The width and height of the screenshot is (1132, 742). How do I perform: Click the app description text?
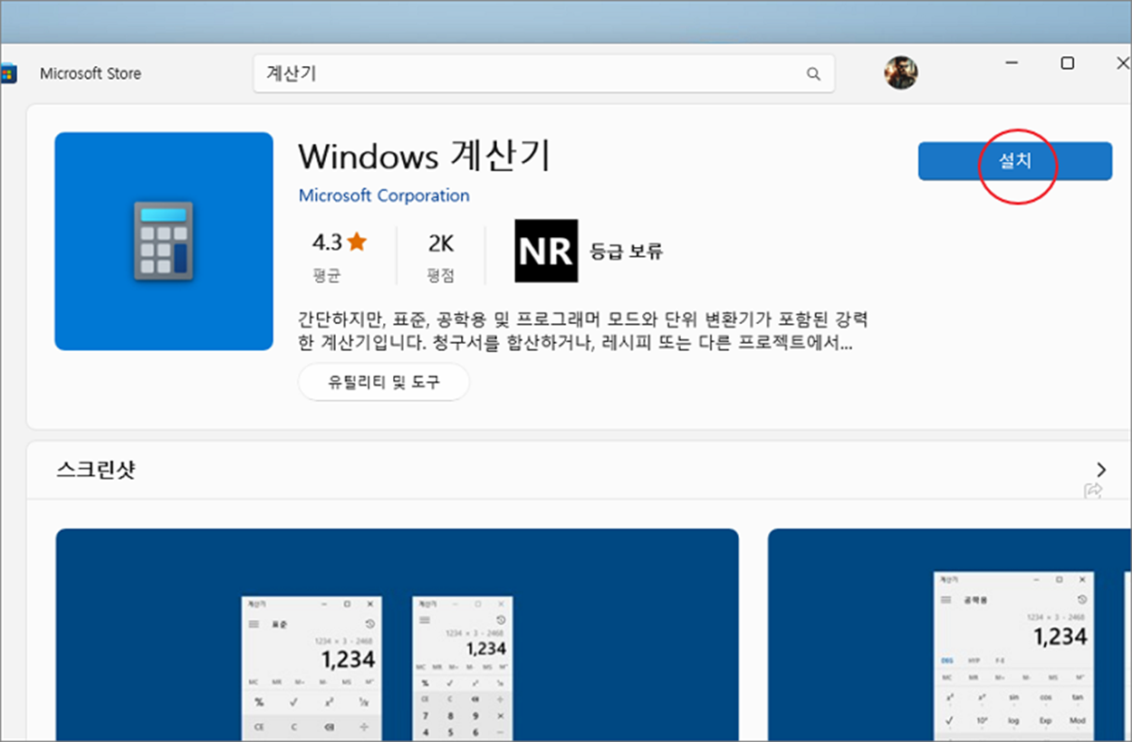[x=582, y=331]
